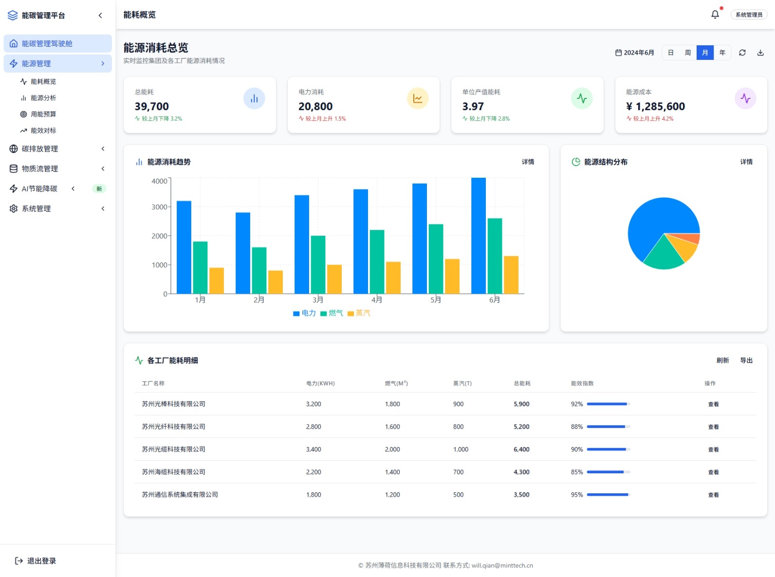Screen dimensions: 775x577
Task: Click 导出 in the factory details table
Action: (x=746, y=361)
